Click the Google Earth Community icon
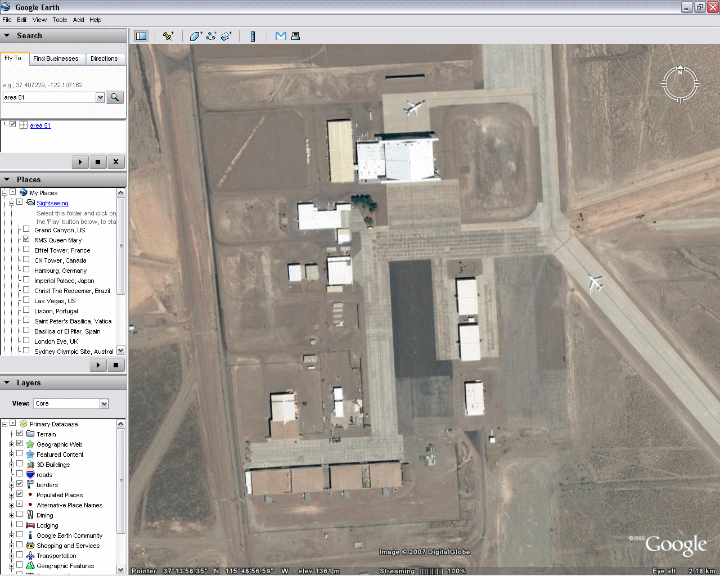This screenshot has height=576, width=720. (x=30, y=535)
